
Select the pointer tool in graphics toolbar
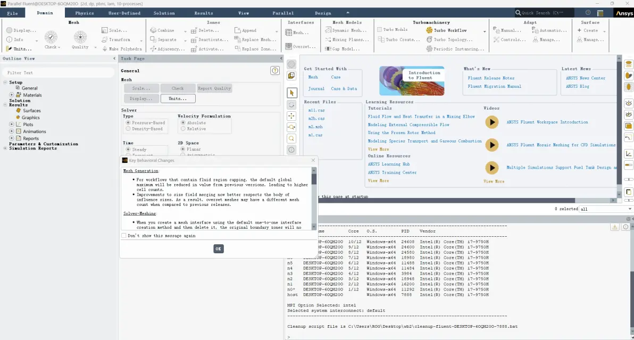tap(291, 93)
